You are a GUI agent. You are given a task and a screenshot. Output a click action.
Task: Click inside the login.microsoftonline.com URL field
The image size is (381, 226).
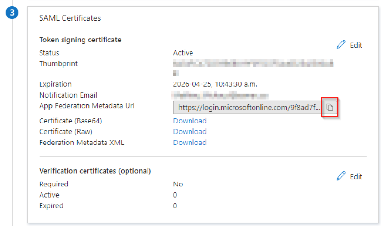pos(249,107)
